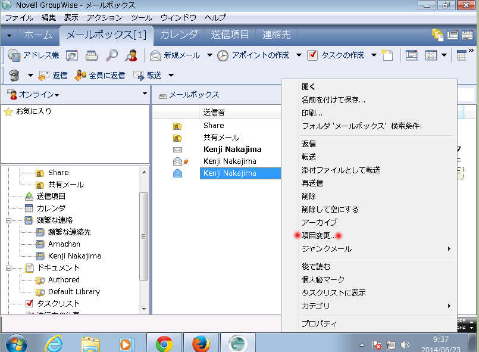Click the user lookup icon next to the magnifier
Viewport: 479px width, 352px height.
pos(131,55)
